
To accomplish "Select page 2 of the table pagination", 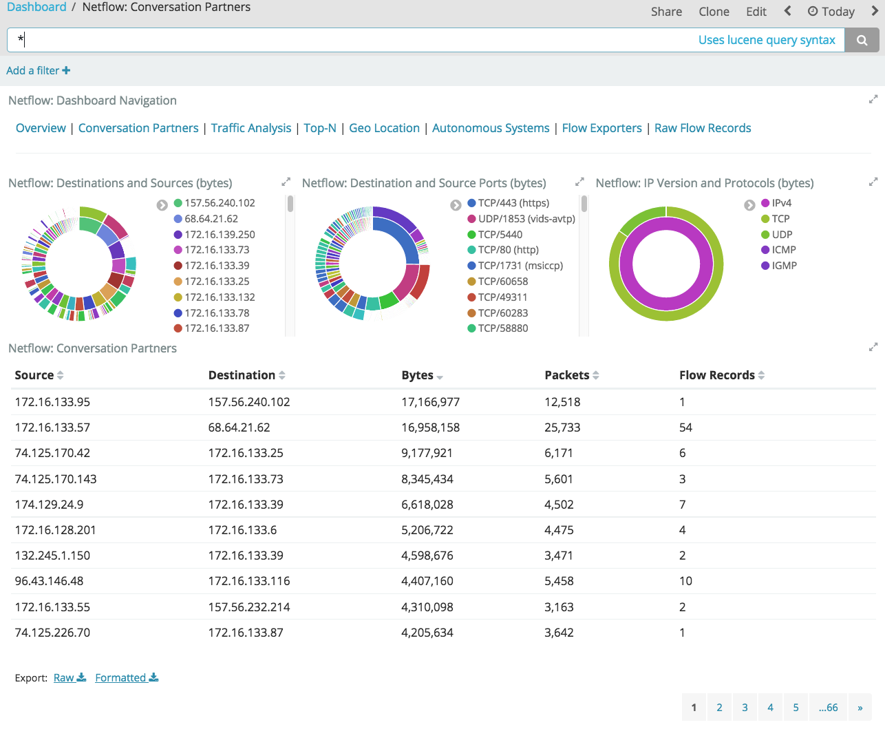I will click(719, 707).
